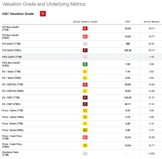Select the Price / Cash Flow (FWD) label
The width and height of the screenshot is (162, 159).
(12, 146)
